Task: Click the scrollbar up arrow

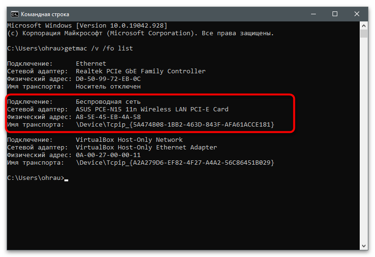Action: (x=364, y=26)
